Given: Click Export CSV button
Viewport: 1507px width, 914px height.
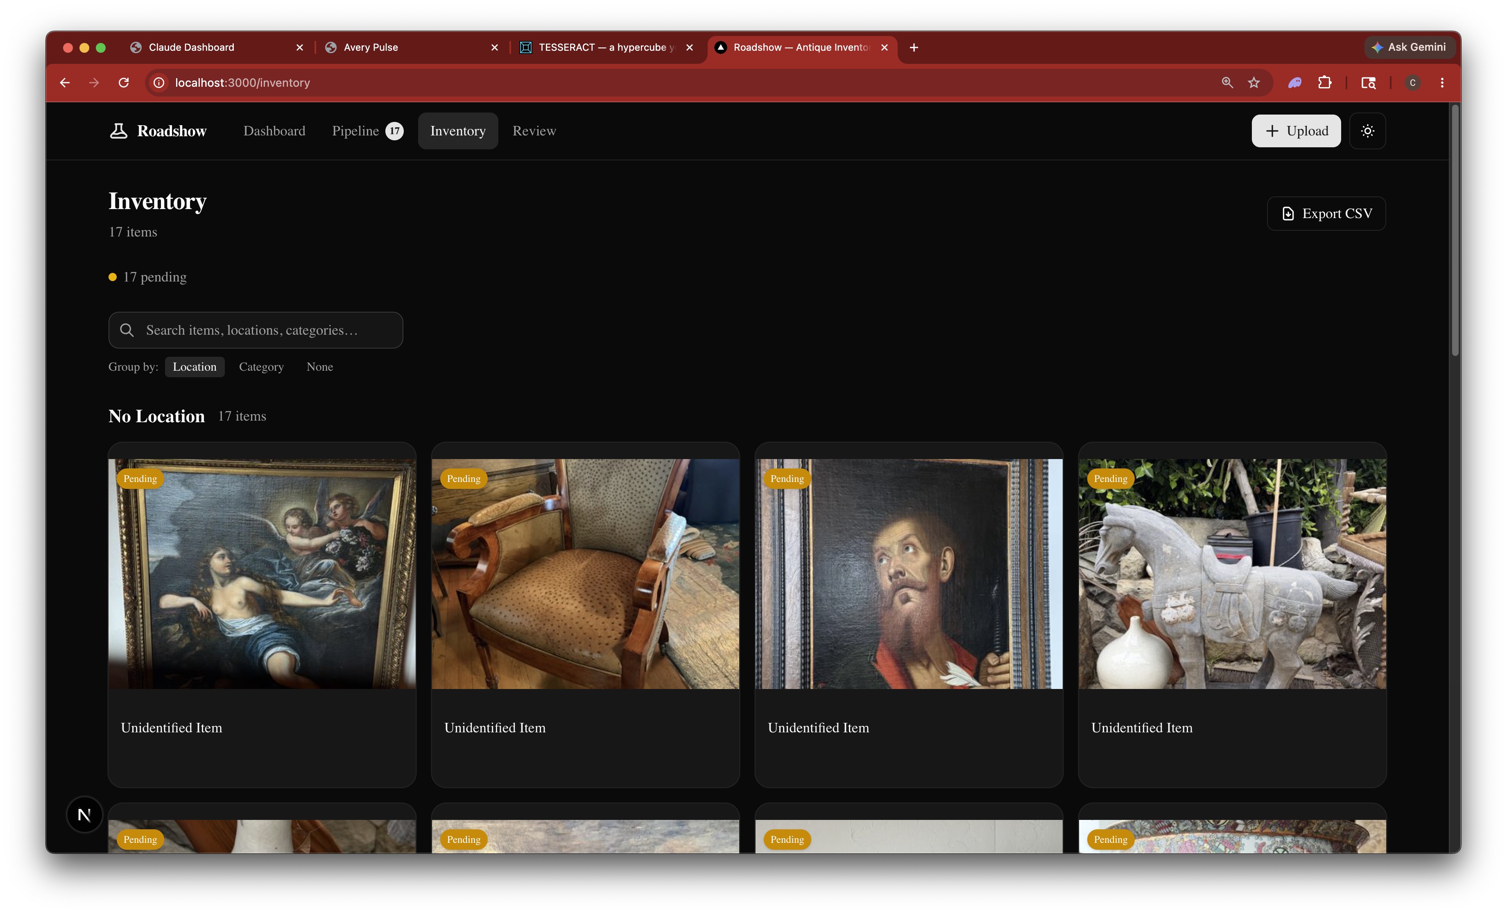Looking at the screenshot, I should click(1326, 213).
